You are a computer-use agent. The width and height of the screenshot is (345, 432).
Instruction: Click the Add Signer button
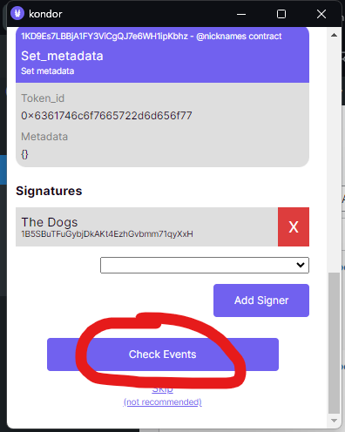tap(261, 300)
